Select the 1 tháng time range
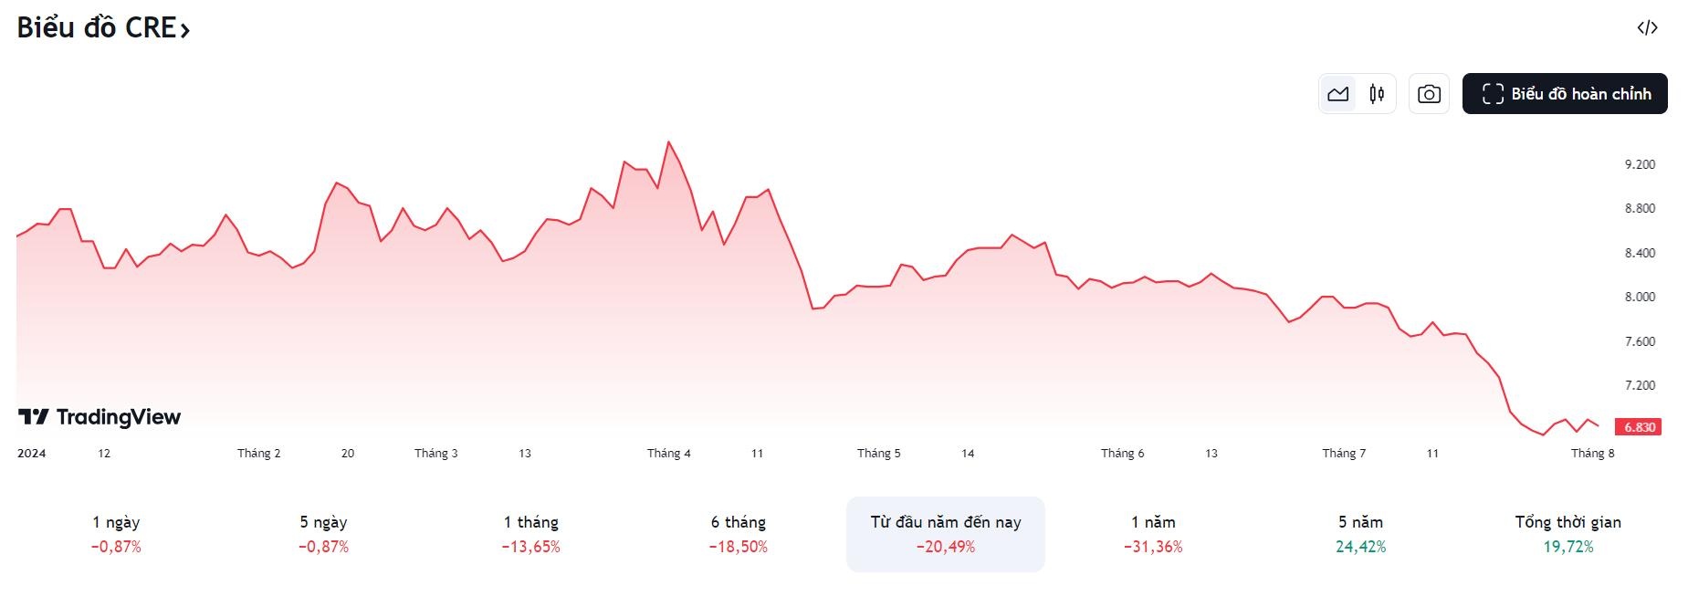 [530, 534]
